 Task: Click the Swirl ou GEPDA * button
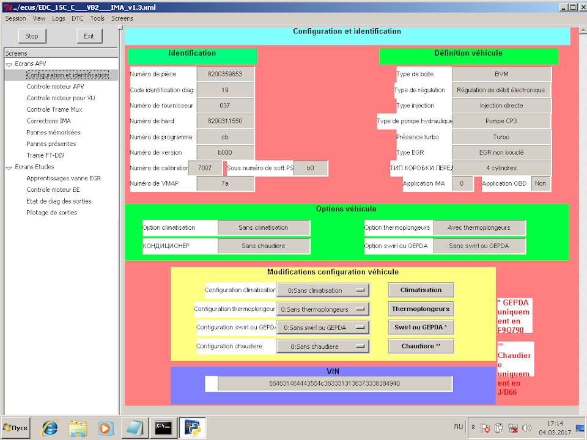[x=421, y=328]
